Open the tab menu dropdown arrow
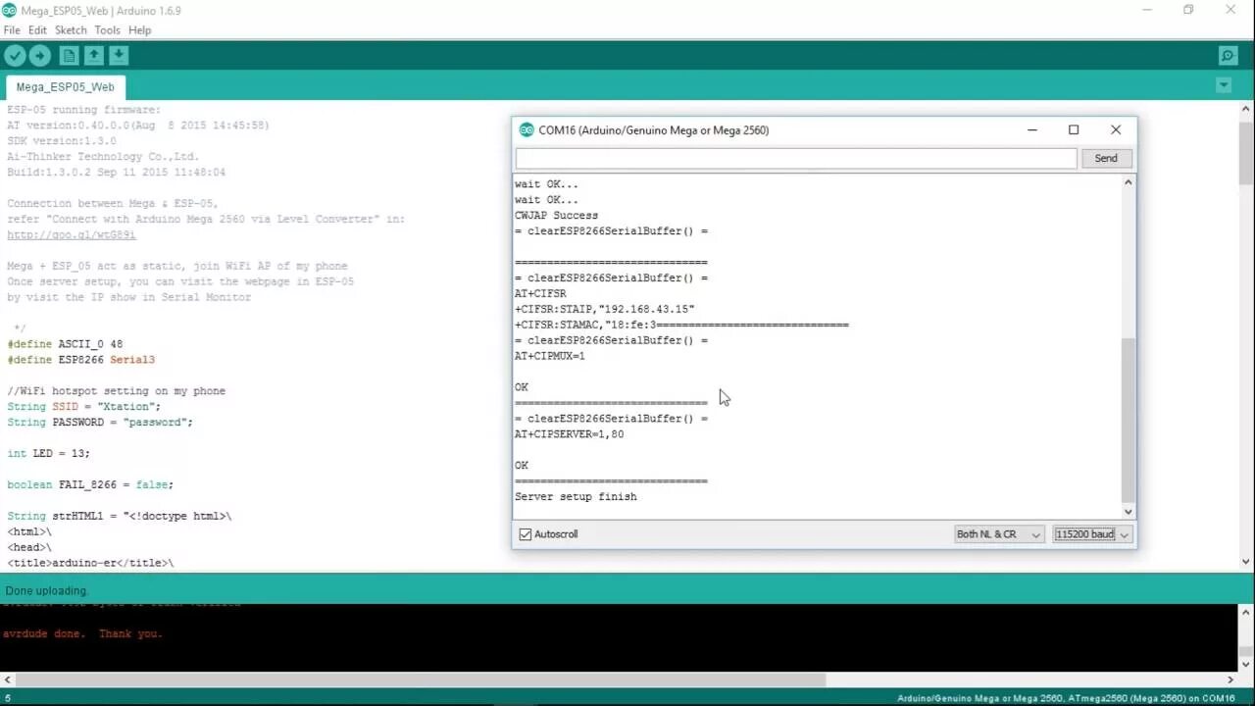The height and width of the screenshot is (706, 1255). (x=1224, y=85)
